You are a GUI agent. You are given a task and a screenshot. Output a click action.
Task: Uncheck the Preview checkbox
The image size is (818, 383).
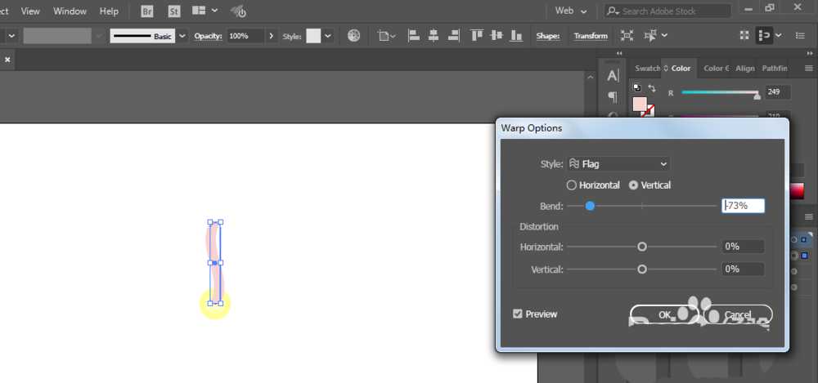tap(518, 314)
